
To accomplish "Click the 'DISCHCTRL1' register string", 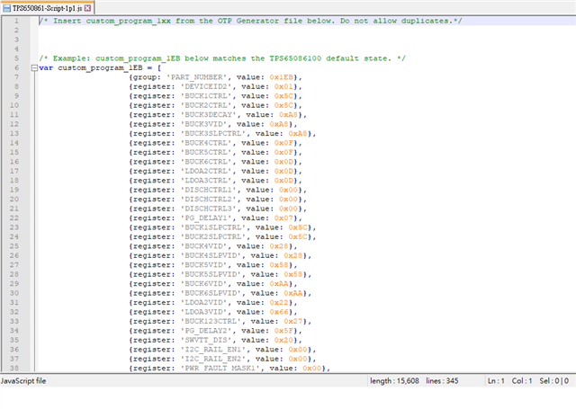I will coord(208,190).
